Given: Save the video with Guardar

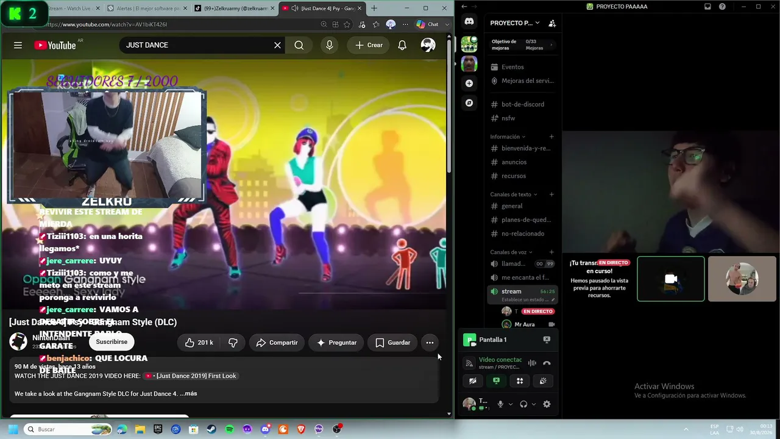Looking at the screenshot, I should (392, 343).
